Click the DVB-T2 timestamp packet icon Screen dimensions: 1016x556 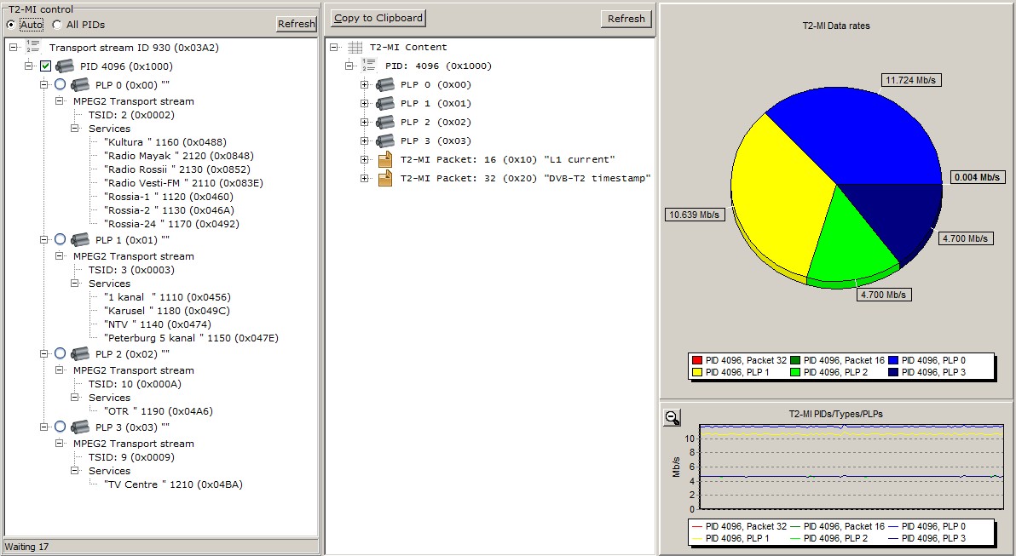coord(385,179)
